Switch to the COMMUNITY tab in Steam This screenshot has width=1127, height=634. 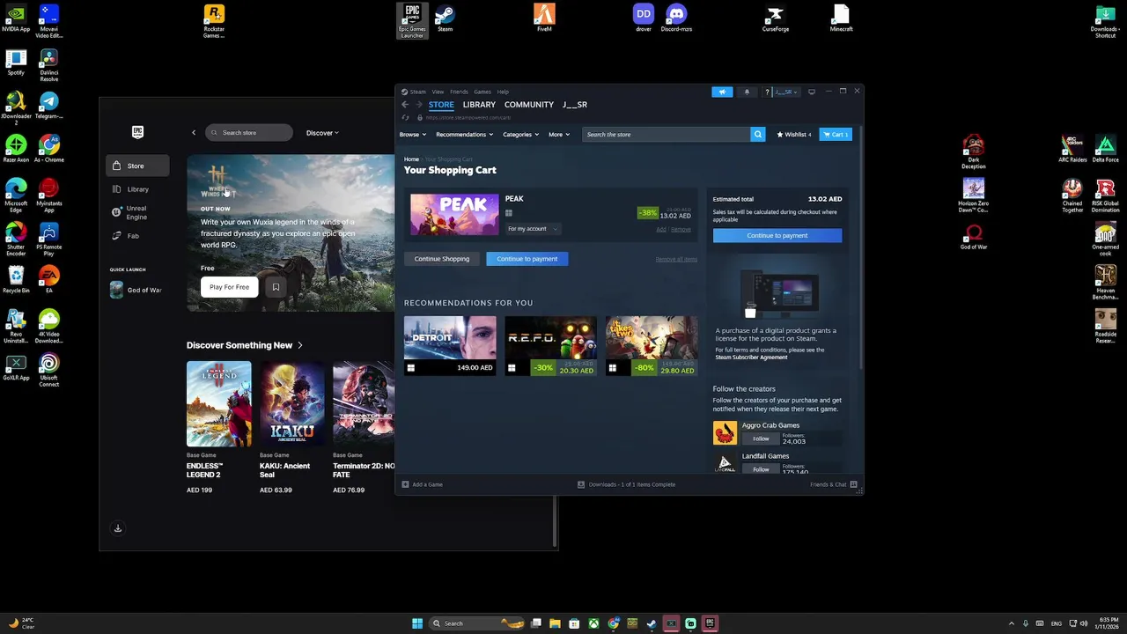pos(529,105)
